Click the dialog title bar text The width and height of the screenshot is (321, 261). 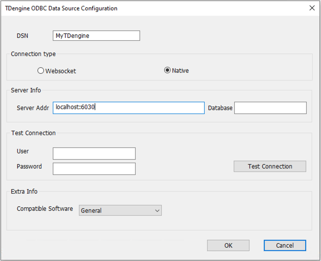(61, 8)
